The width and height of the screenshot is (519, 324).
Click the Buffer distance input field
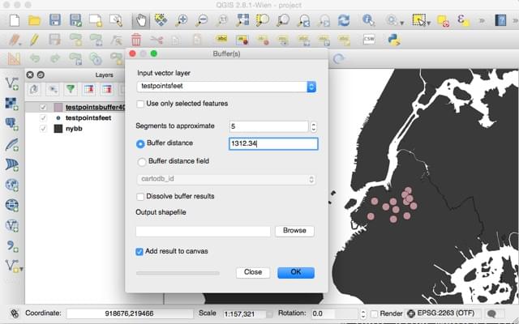tap(272, 143)
